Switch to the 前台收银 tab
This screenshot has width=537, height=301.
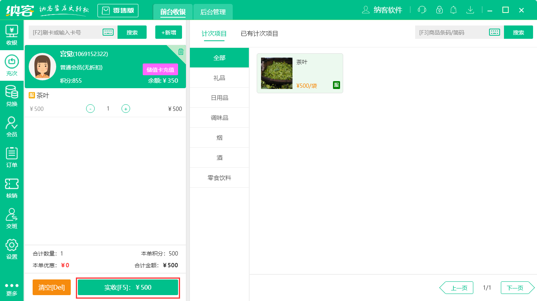[x=173, y=12]
